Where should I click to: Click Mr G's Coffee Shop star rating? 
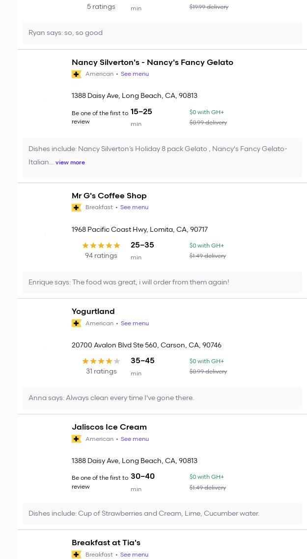pyautogui.click(x=101, y=246)
